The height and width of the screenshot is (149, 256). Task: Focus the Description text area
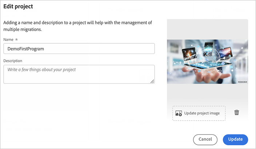[x=79, y=74]
